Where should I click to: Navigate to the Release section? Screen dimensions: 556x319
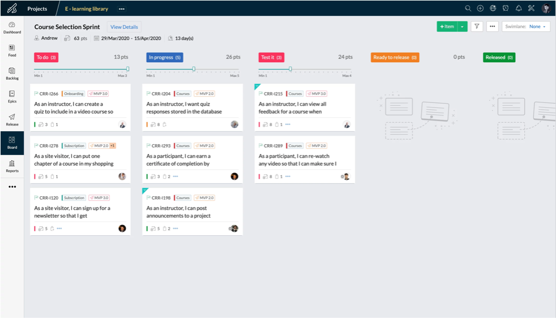[12, 119]
